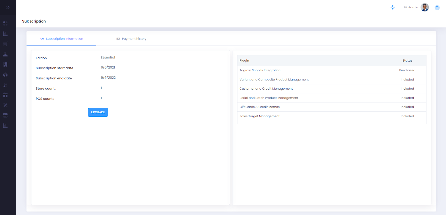The width and height of the screenshot is (446, 215).
Task: Switch to Payment history tab
Action: [x=131, y=39]
